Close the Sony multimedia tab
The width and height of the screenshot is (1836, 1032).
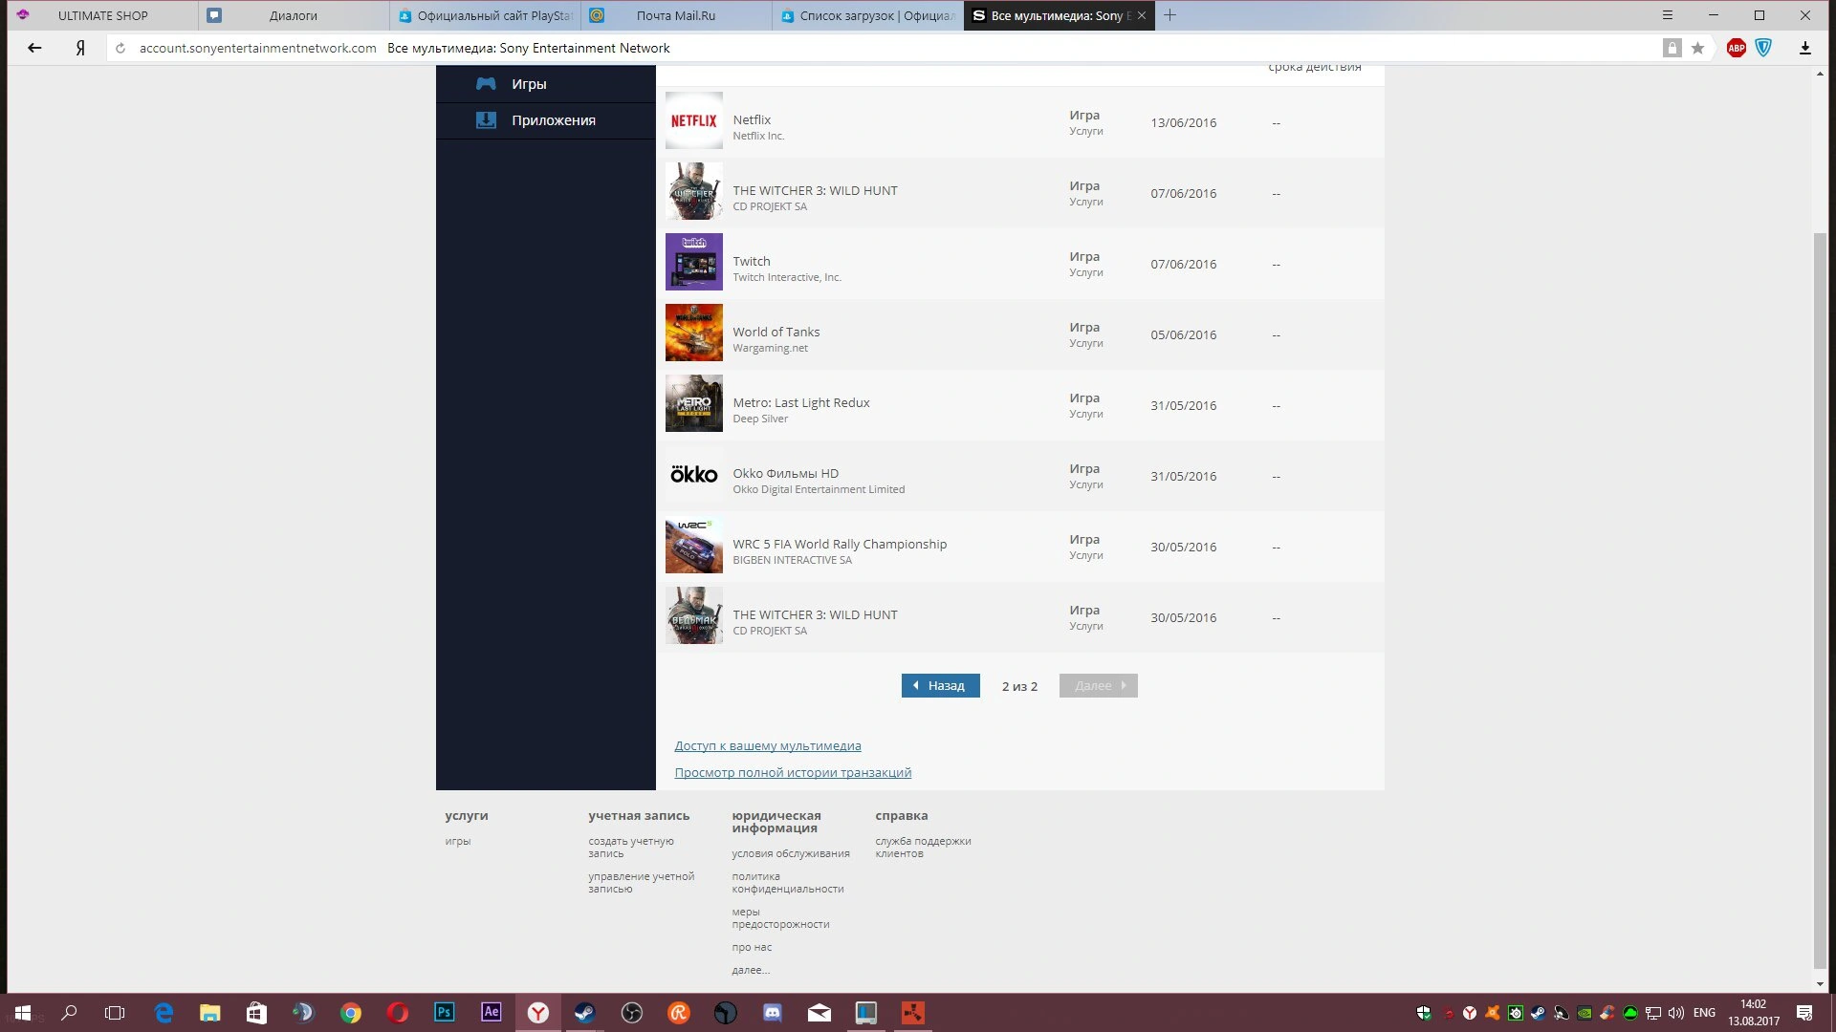(1142, 15)
